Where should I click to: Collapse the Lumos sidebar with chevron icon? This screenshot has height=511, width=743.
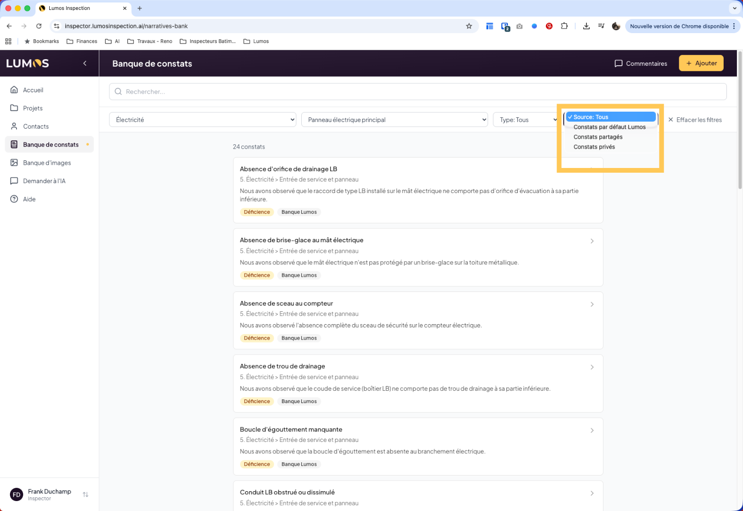85,63
